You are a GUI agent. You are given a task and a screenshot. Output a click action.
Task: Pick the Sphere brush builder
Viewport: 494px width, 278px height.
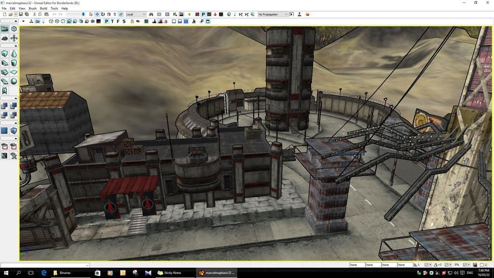click(14, 81)
